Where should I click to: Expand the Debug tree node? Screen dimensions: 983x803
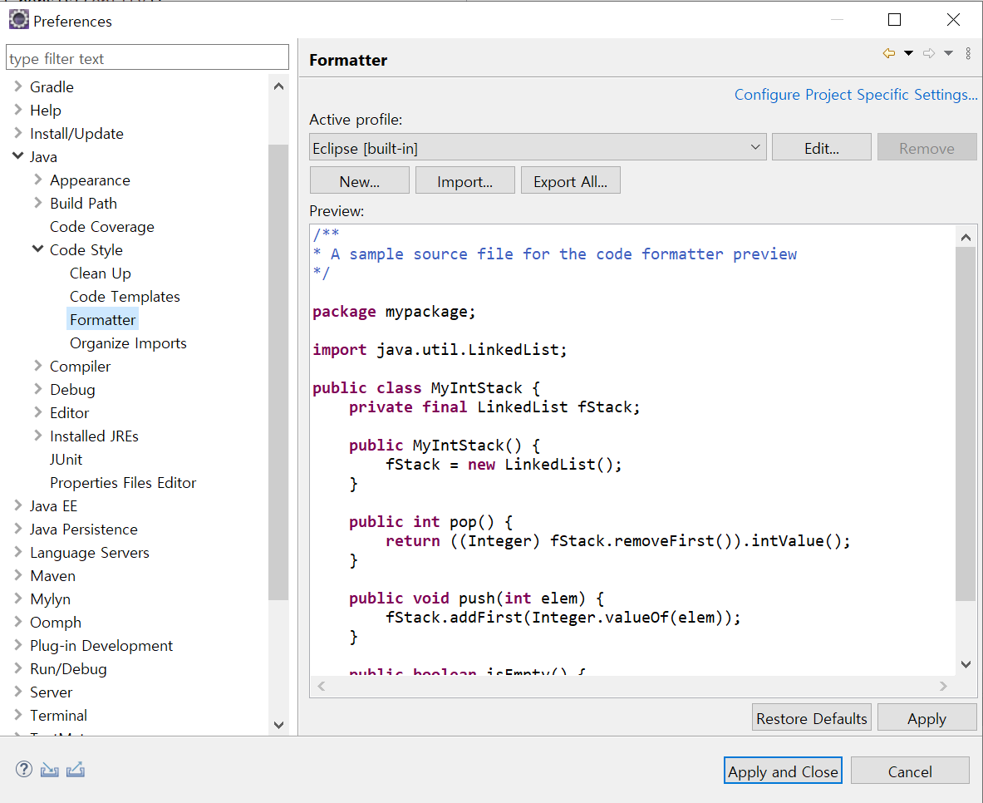click(x=38, y=389)
